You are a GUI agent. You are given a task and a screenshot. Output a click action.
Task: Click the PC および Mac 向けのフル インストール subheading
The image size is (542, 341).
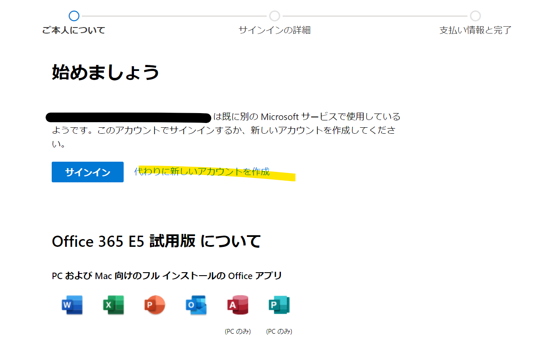coord(167,276)
